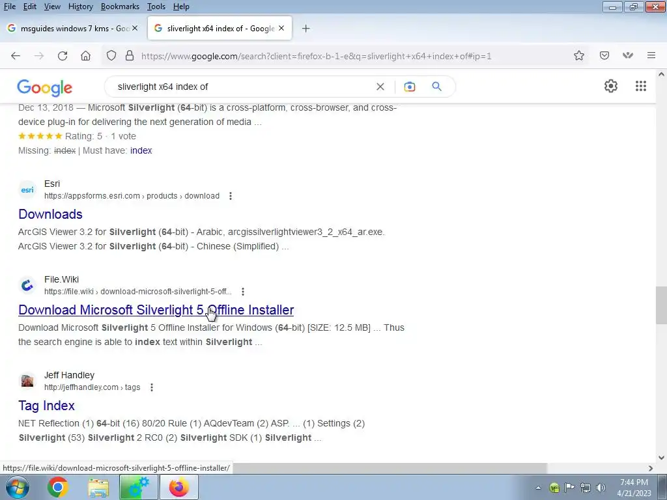The image size is (667, 500).
Task: Open more options for File.Wiki result
Action: tap(243, 292)
